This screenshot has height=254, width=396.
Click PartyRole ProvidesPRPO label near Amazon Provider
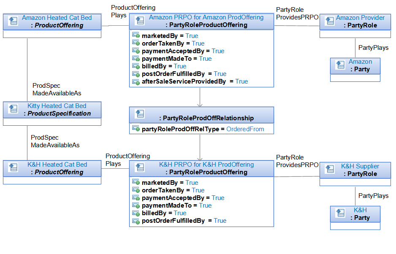(297, 14)
